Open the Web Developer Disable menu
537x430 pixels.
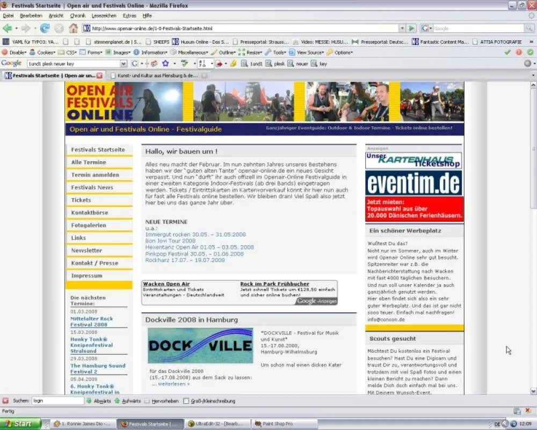[x=14, y=53]
